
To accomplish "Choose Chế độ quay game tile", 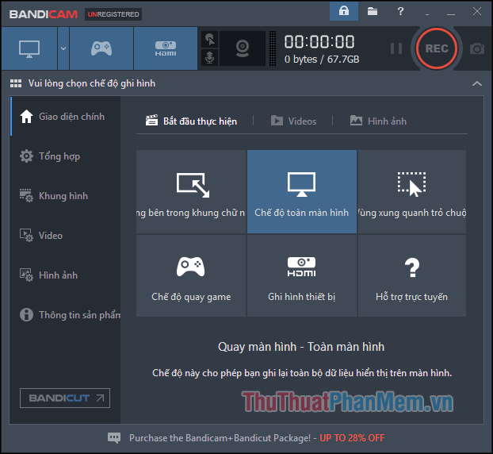I will (191, 275).
